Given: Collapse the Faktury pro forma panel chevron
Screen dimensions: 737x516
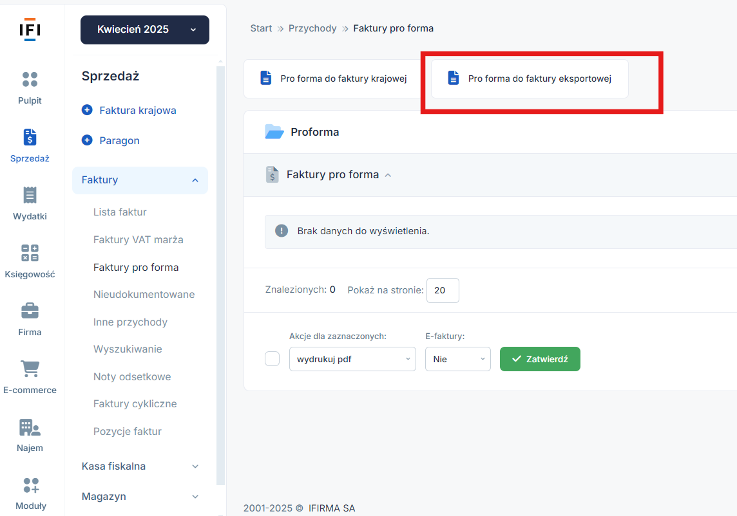Looking at the screenshot, I should click(x=388, y=175).
